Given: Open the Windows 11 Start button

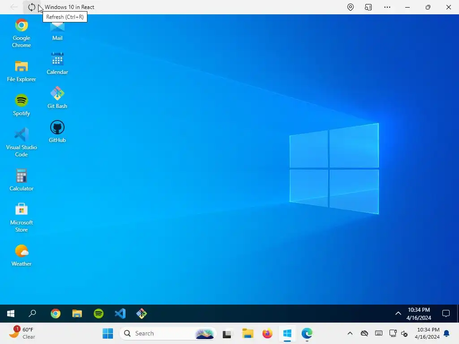Looking at the screenshot, I should coord(108,333).
